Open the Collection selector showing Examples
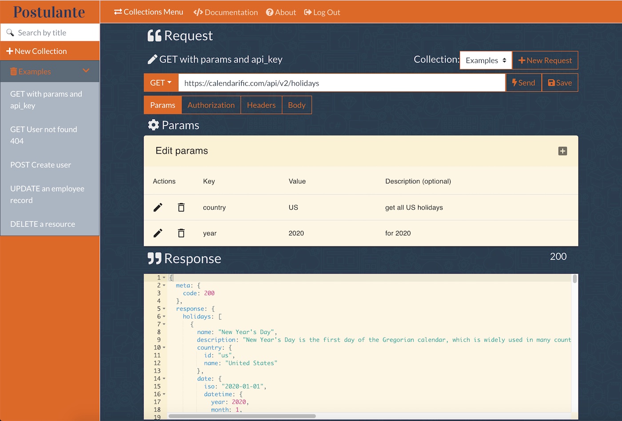 (486, 60)
